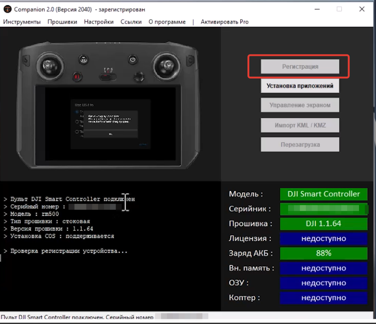Click the log line 'Версия прошивки : 1.1.64'
This screenshot has height=324, width=376.
tap(48, 229)
